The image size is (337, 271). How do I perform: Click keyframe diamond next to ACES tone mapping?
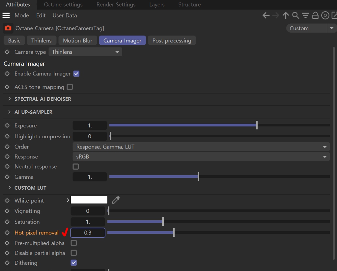[7, 87]
